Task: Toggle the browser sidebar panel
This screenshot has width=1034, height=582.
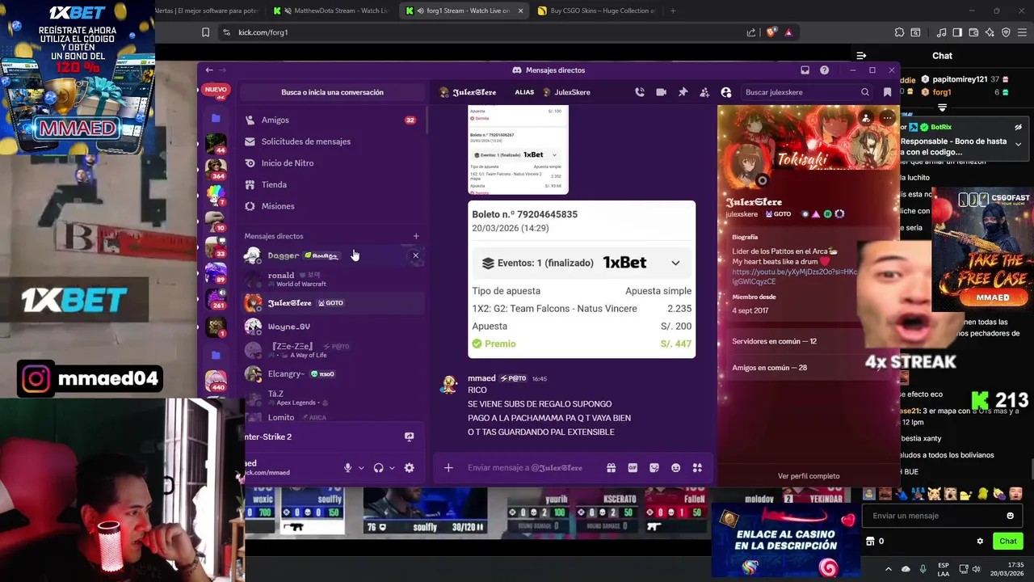Action: click(957, 32)
